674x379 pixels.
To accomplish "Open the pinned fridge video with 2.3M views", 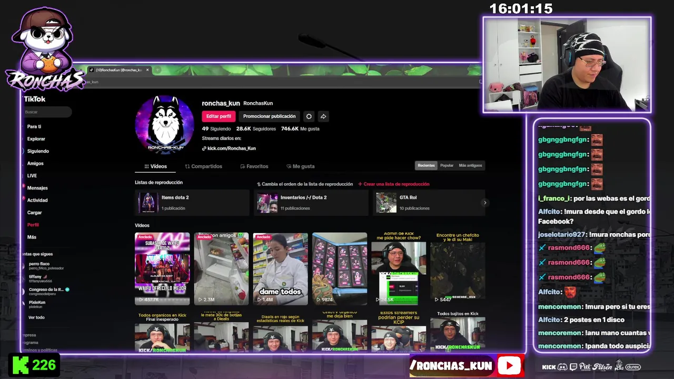I will (x=221, y=269).
